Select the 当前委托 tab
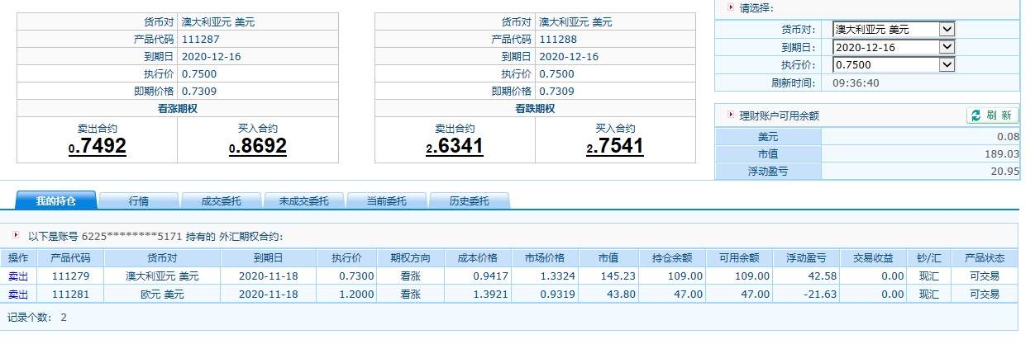The height and width of the screenshot is (344, 1035). point(386,200)
